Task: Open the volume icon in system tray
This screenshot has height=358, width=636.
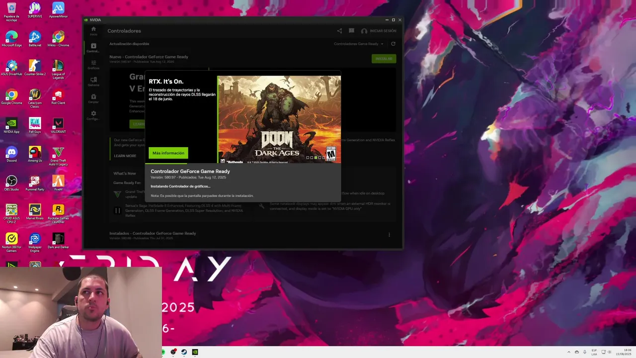Action: (x=610, y=352)
